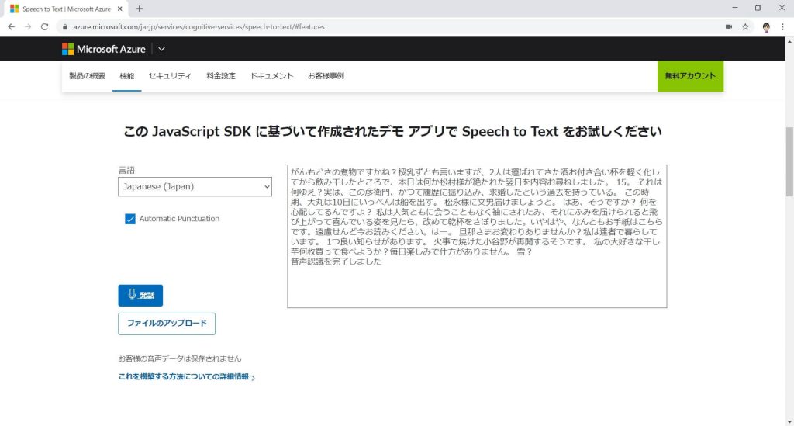Click the microphone 発話 button
Viewport: 794px width, 426px height.
click(140, 296)
